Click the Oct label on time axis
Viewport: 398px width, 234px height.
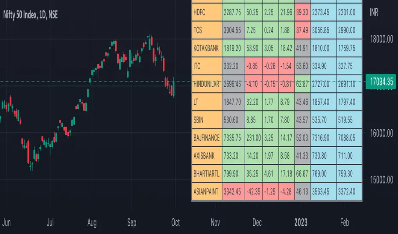click(175, 223)
